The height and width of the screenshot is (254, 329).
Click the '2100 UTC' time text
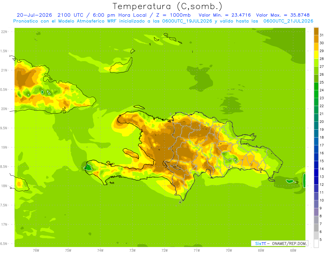click(70, 15)
